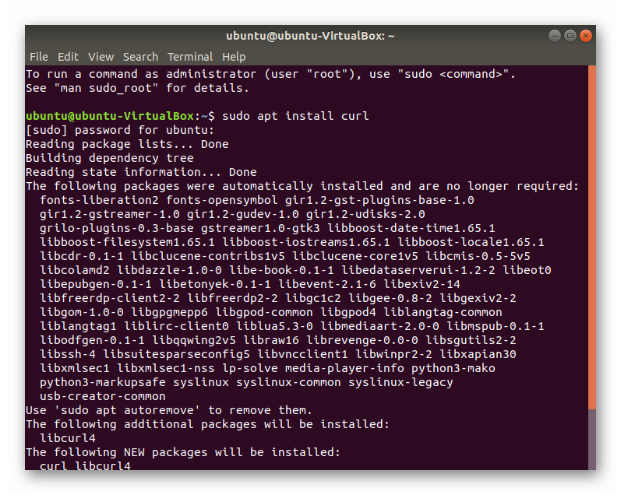Click package name 'libsuitesparseconfig5'
The width and height of the screenshot is (621, 495).
[176, 355]
